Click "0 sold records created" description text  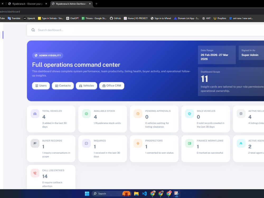[x=210, y=125]
